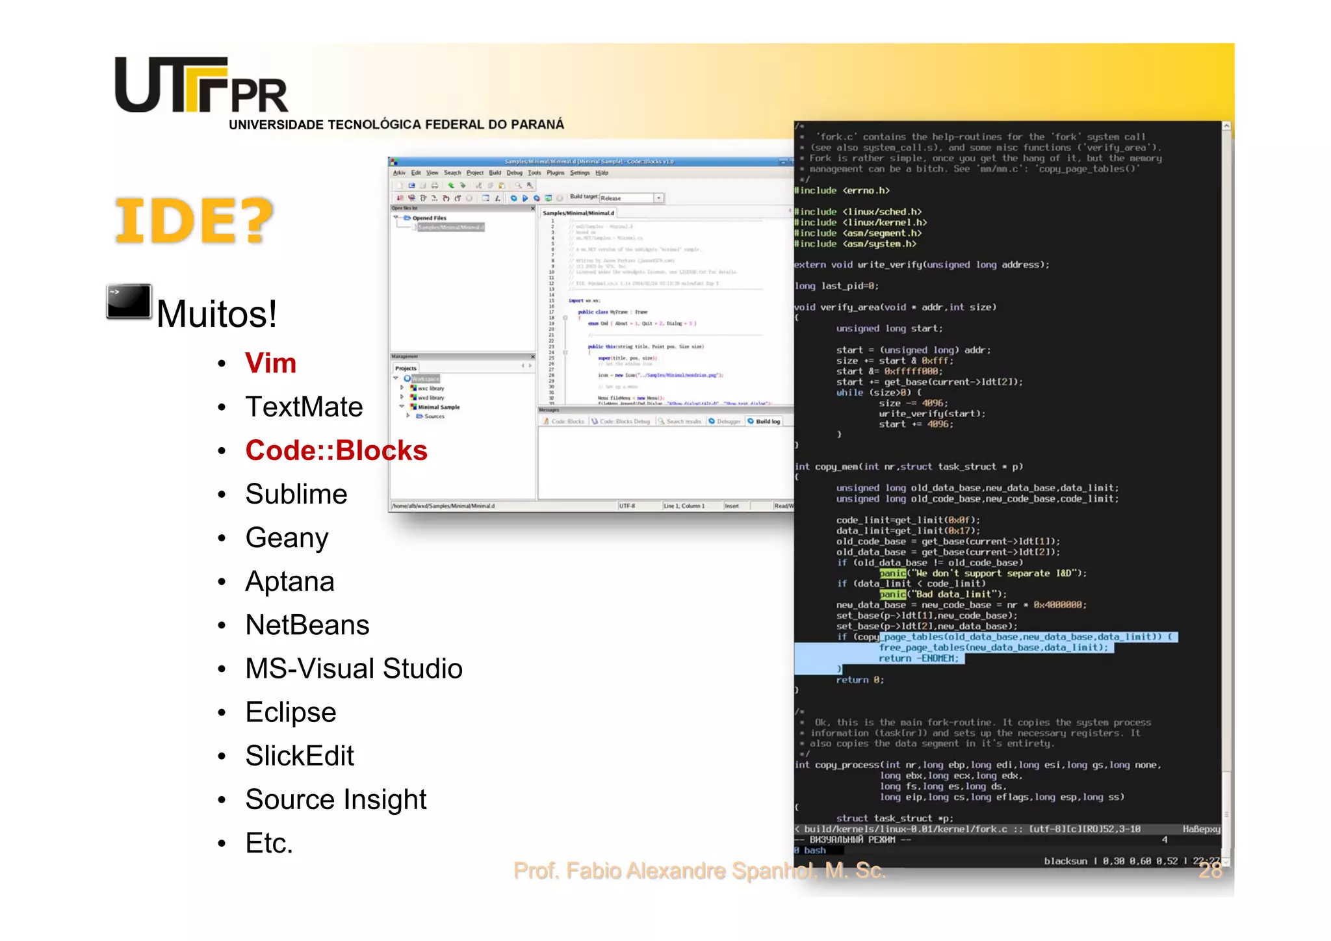Open the Settings menu

pos(580,173)
